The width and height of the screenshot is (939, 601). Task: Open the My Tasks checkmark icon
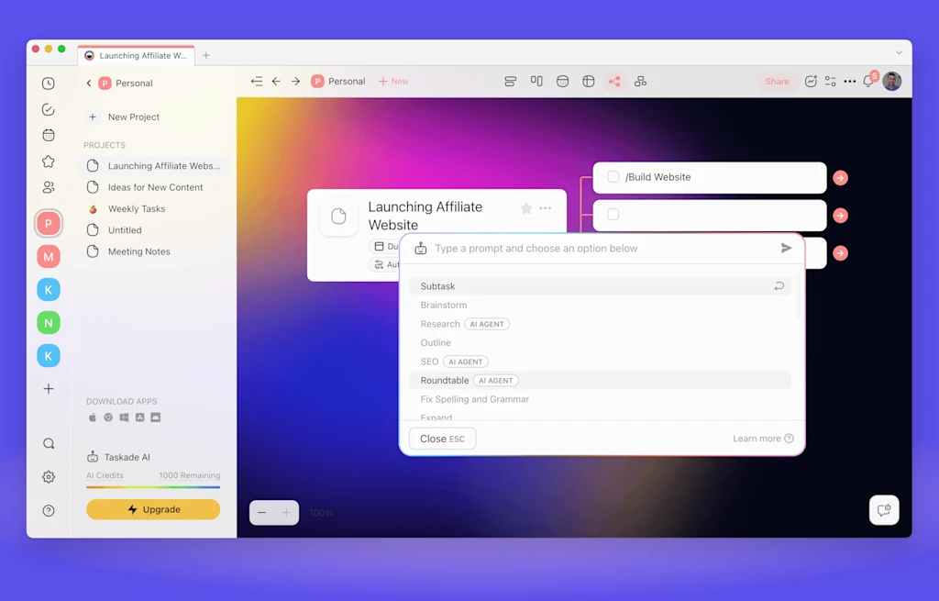coord(49,109)
